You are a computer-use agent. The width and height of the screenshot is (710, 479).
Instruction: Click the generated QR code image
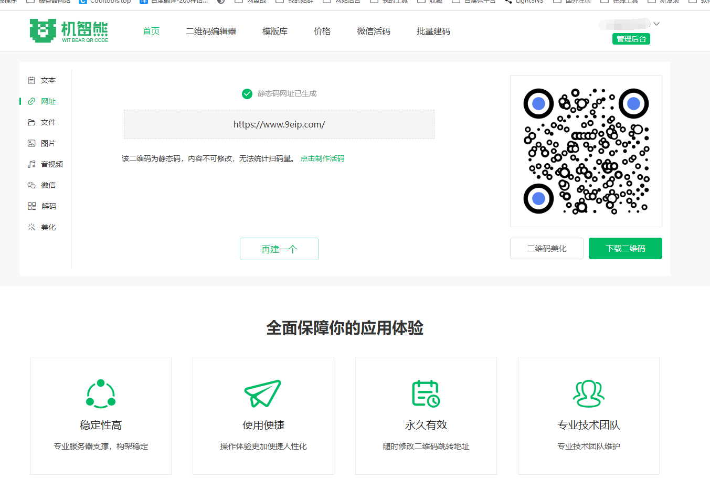point(586,151)
